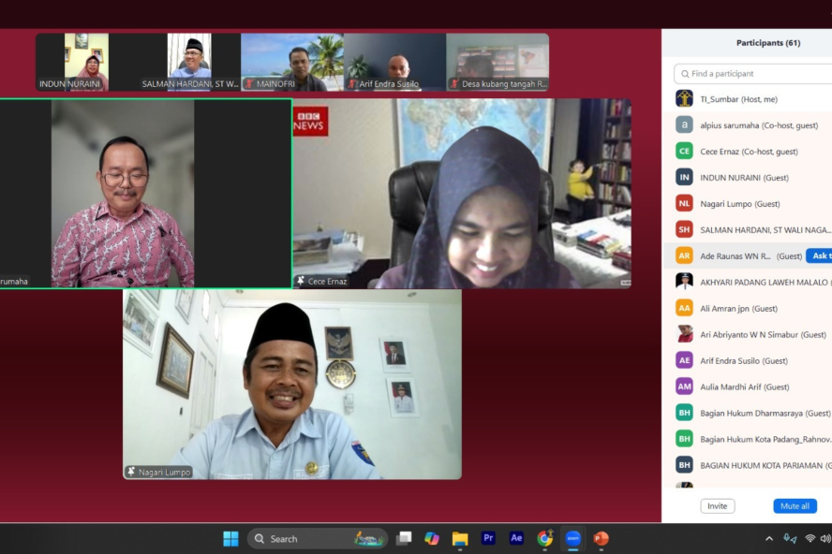
Task: Select Cece Ernaz in participants list
Action: [749, 152]
